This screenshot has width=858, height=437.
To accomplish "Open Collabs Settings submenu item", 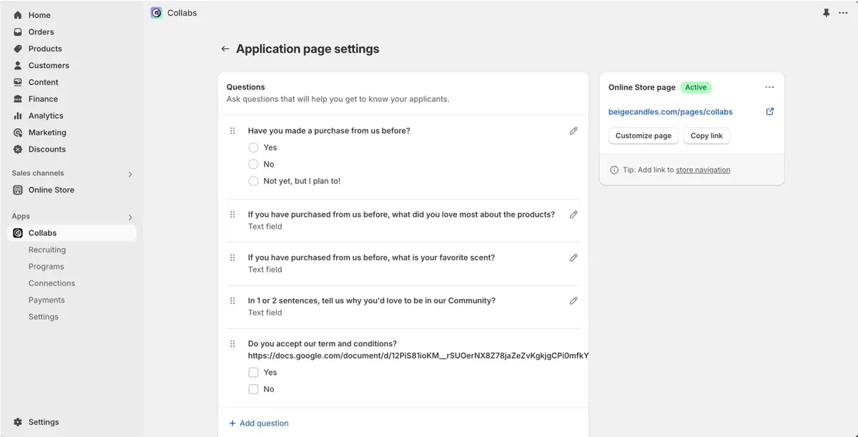I will [44, 317].
